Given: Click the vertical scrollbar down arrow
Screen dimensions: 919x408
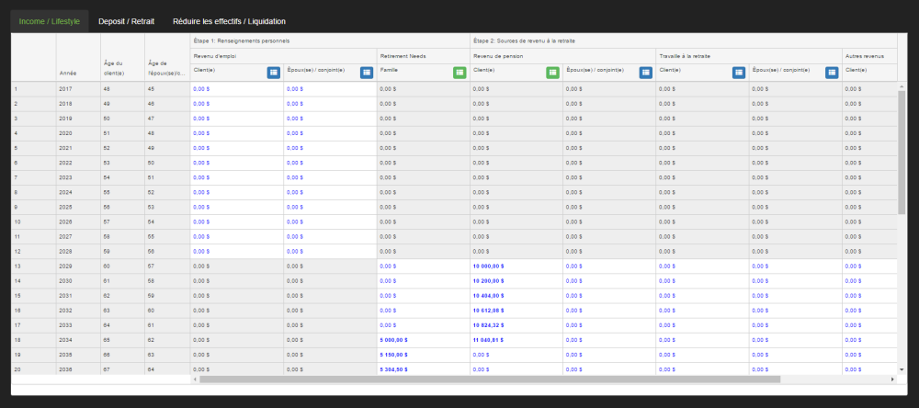Looking at the screenshot, I should click(x=902, y=369).
